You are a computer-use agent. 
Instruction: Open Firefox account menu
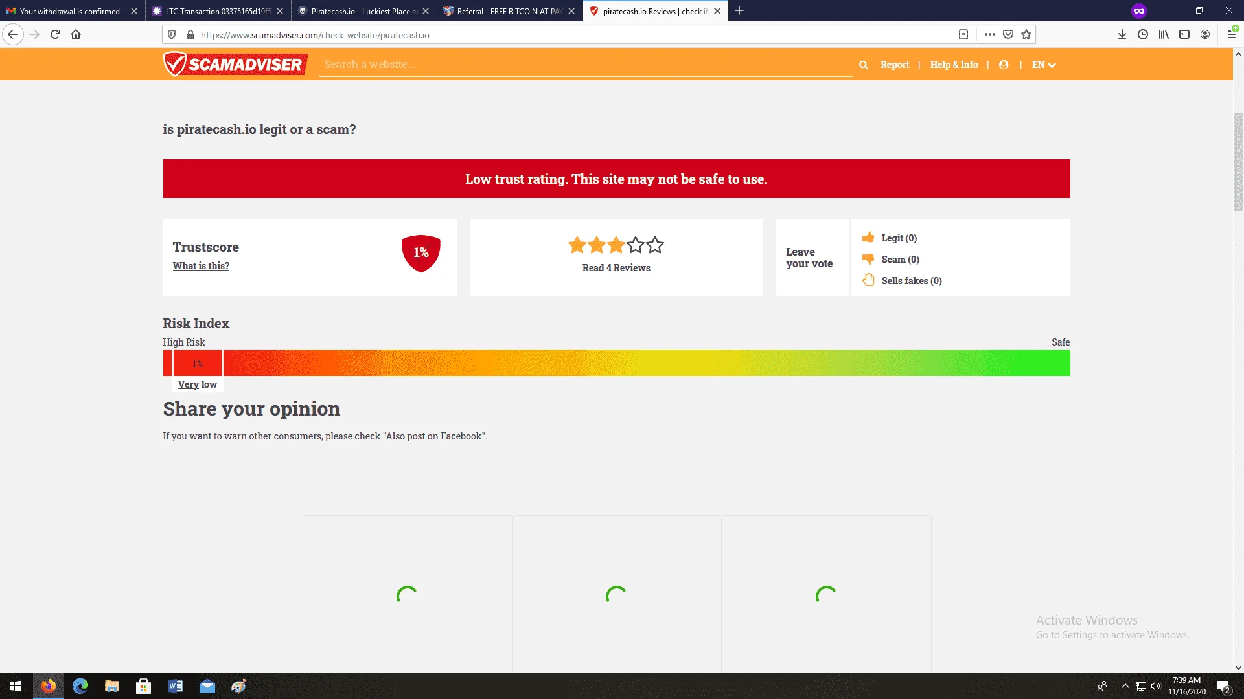(1205, 35)
